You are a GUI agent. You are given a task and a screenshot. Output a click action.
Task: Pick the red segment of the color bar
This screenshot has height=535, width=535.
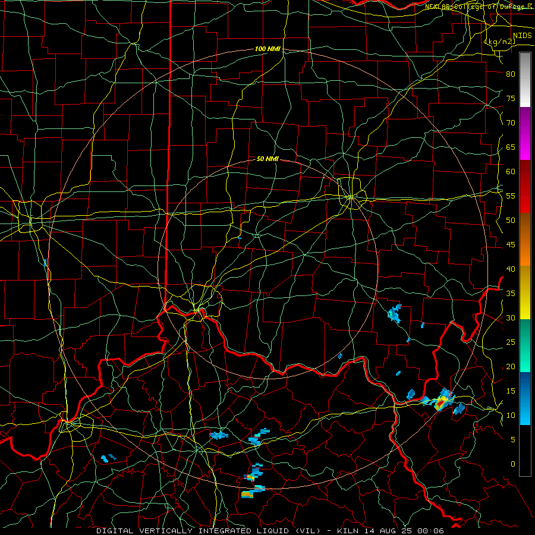525,187
